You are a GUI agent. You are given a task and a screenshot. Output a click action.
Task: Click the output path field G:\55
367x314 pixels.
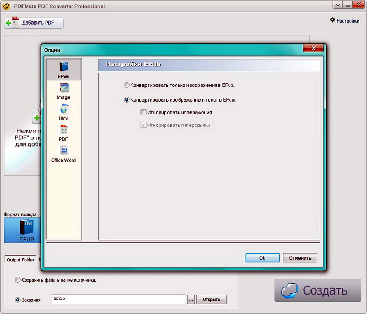119,299
